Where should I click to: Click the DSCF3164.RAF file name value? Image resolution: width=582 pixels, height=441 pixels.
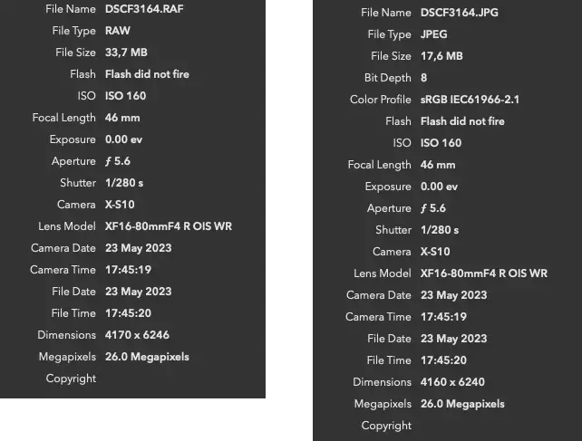pos(145,9)
